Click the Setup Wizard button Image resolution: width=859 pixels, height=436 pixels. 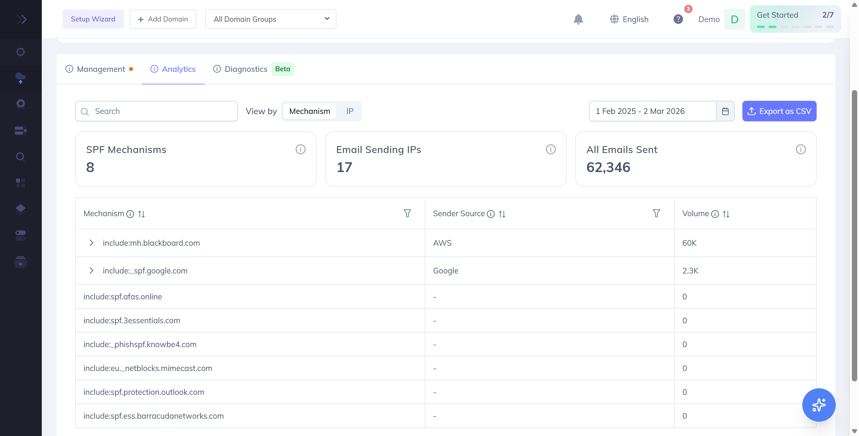(93, 19)
